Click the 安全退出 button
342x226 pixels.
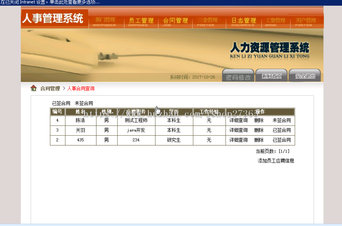[x=305, y=76]
